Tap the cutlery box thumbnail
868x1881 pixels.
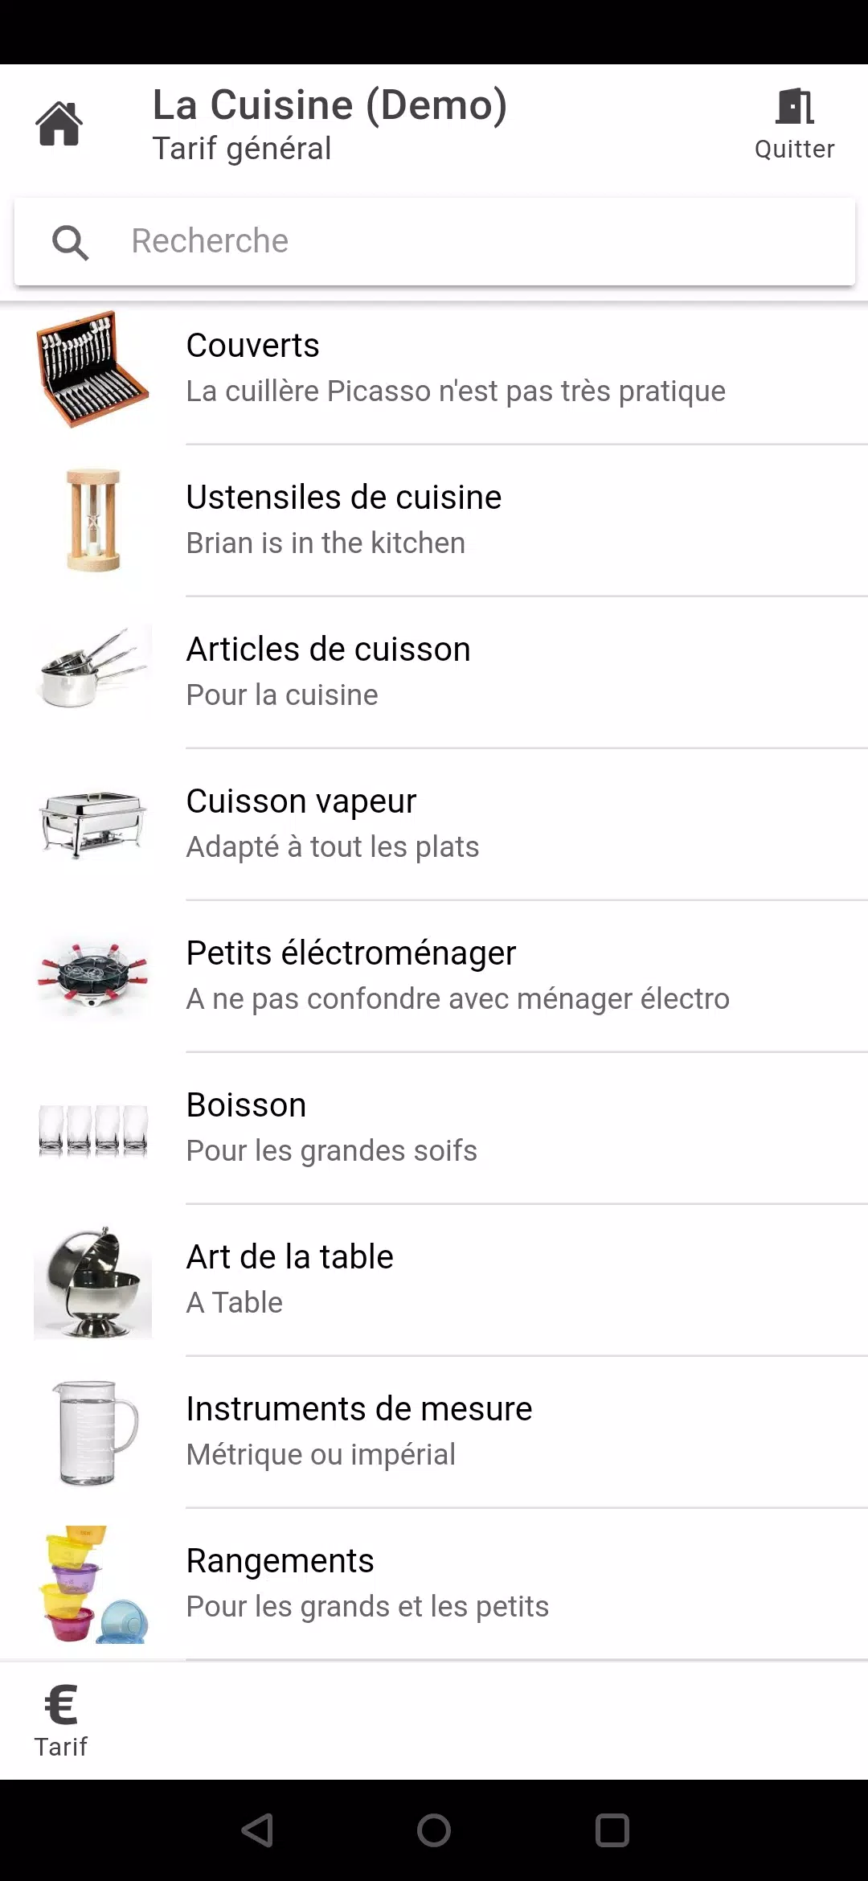pyautogui.click(x=93, y=369)
